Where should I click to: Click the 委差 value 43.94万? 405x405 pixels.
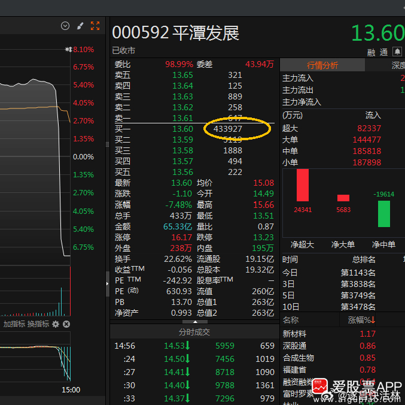click(x=259, y=64)
